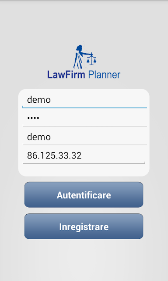Click the bold "LawFirm" title word
Screen dimensions: 168x281
[x=66, y=75]
